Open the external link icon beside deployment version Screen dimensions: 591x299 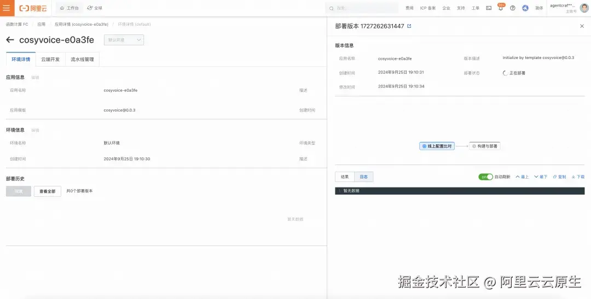(x=409, y=26)
